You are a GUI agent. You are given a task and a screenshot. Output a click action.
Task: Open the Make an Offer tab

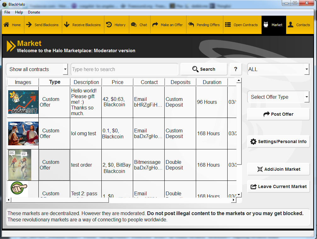[167, 25]
